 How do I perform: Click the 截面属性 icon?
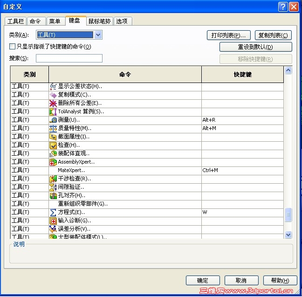tap(53, 137)
